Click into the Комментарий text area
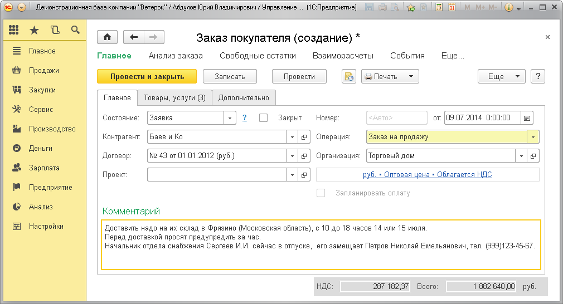 tap(321, 244)
